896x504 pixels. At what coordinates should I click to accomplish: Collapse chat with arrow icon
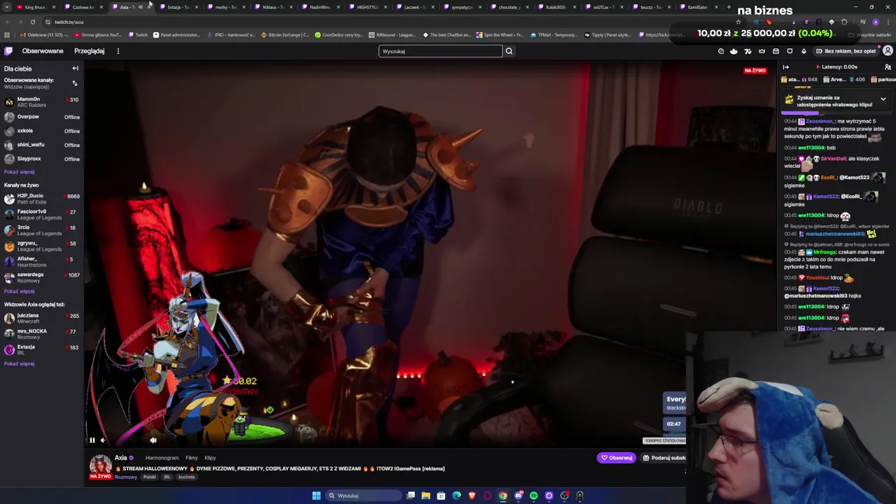[x=785, y=67]
